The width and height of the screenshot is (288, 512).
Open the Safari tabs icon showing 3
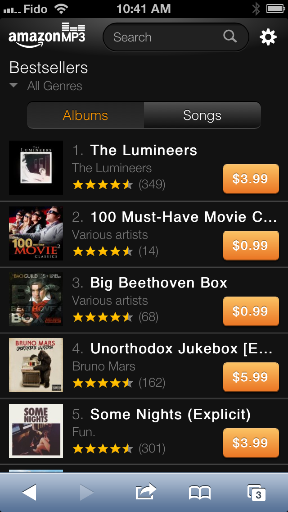pyautogui.click(x=256, y=493)
